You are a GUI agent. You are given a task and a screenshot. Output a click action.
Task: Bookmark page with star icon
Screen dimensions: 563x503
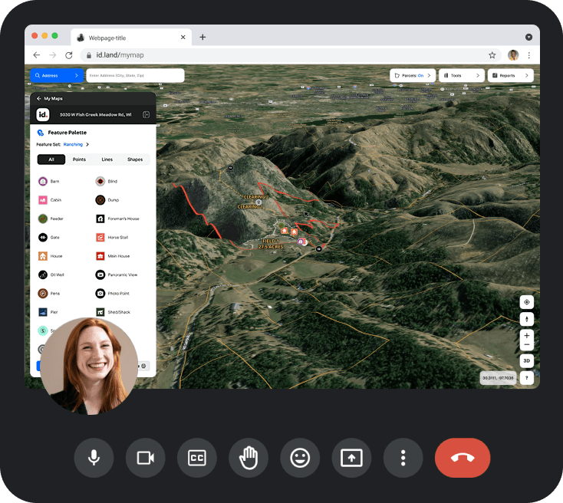(x=492, y=55)
